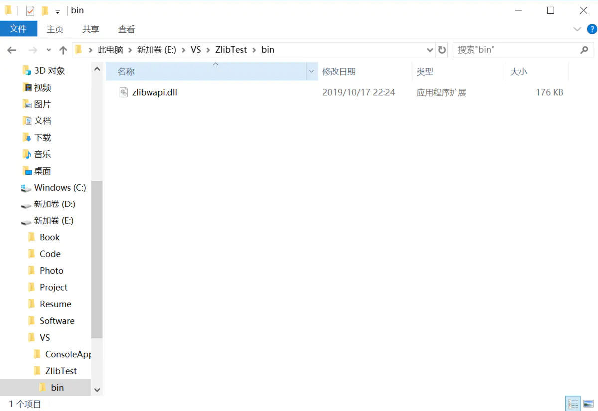This screenshot has width=598, height=411.
Task: Click the Refresh icon in the address bar
Action: click(442, 50)
